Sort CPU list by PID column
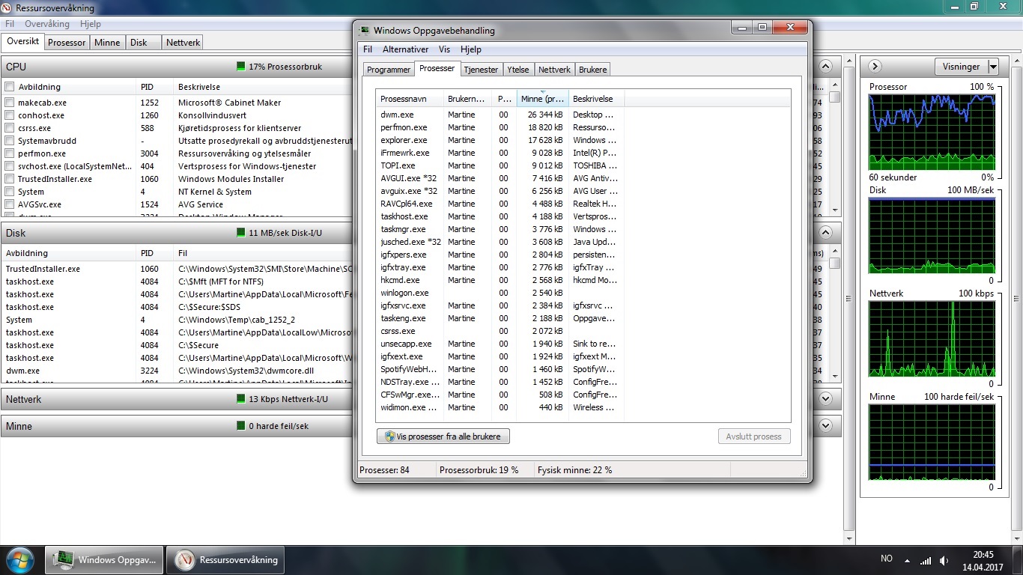Image resolution: width=1023 pixels, height=575 pixels. 154,87
